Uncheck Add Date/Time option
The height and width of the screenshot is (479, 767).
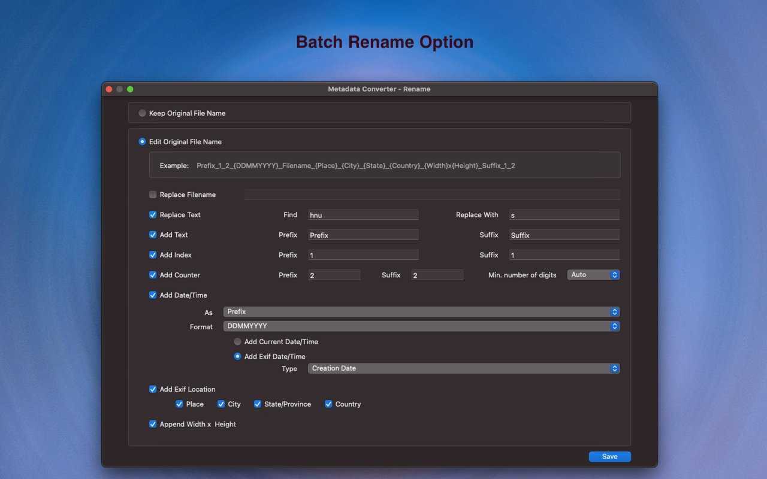pyautogui.click(x=153, y=295)
